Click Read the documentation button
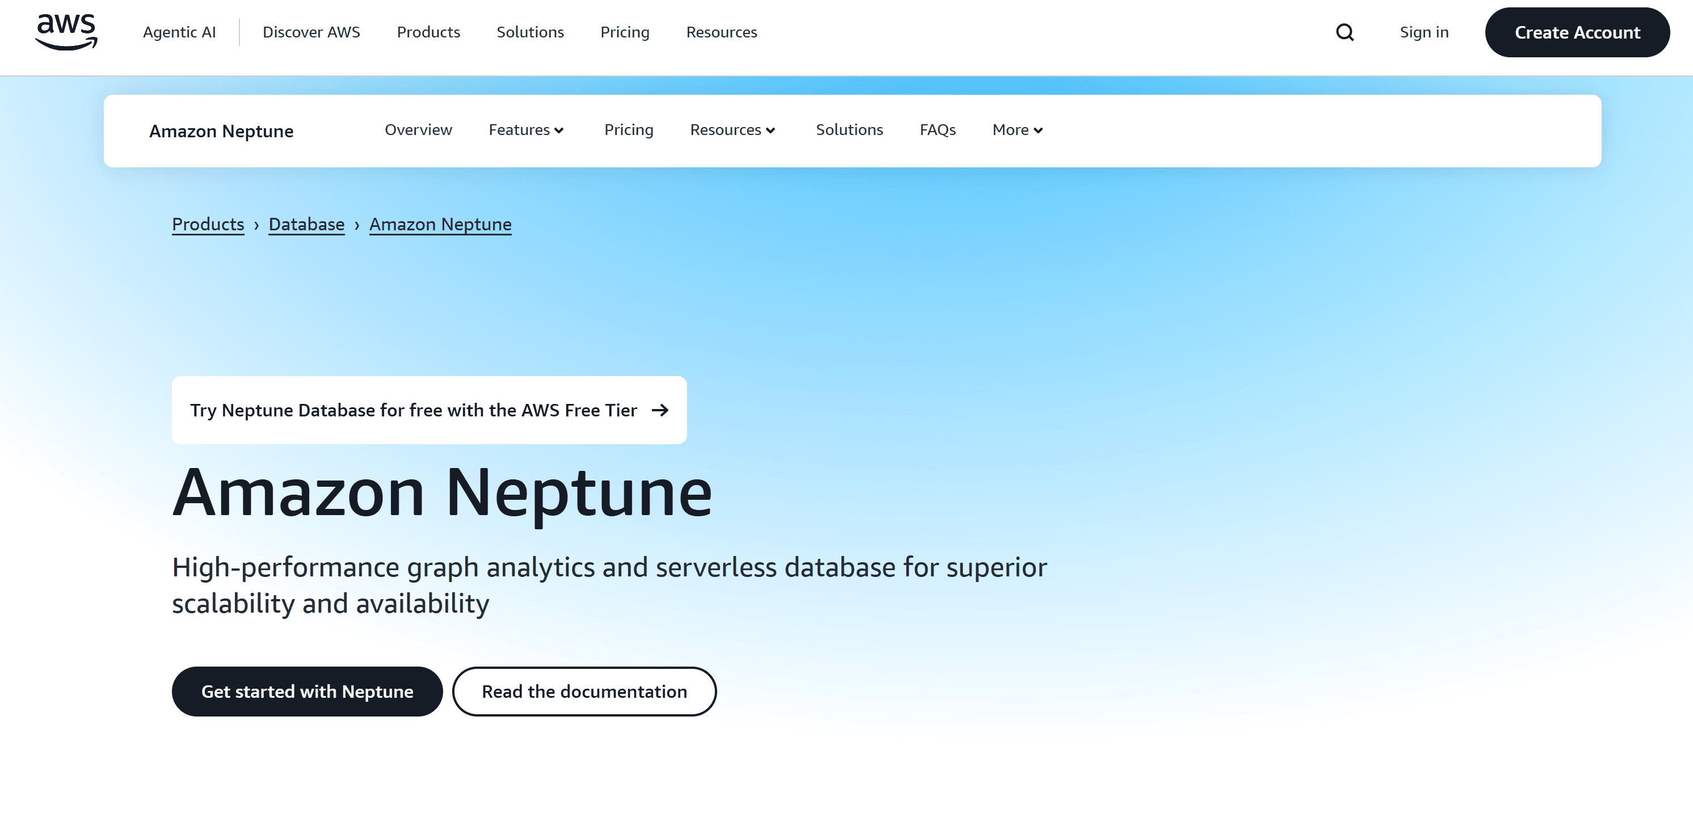This screenshot has width=1693, height=826. coord(584,692)
